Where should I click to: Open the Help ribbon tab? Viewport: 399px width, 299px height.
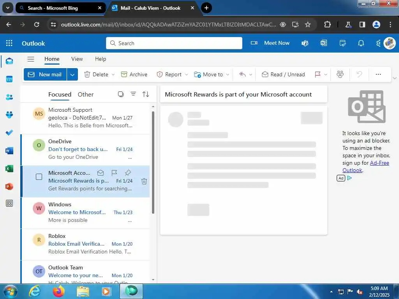pos(101,59)
